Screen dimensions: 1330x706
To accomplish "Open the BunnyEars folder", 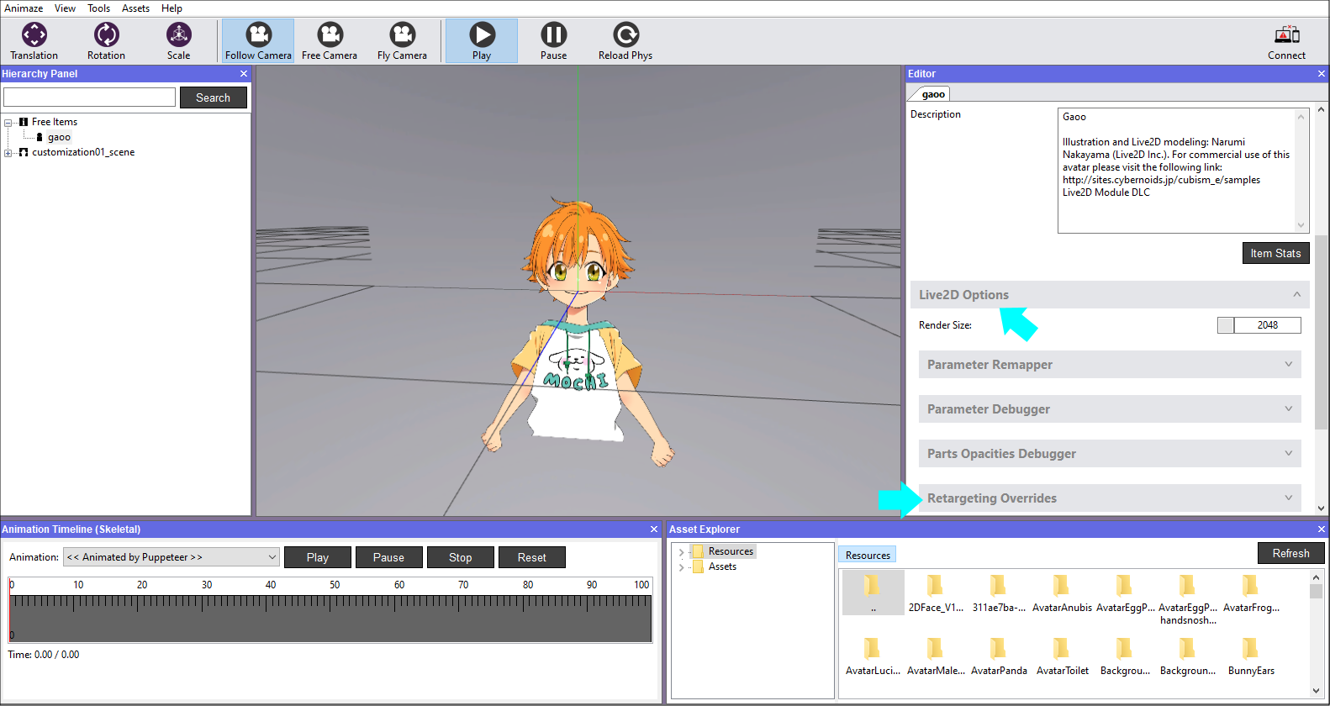I will 1251,656.
